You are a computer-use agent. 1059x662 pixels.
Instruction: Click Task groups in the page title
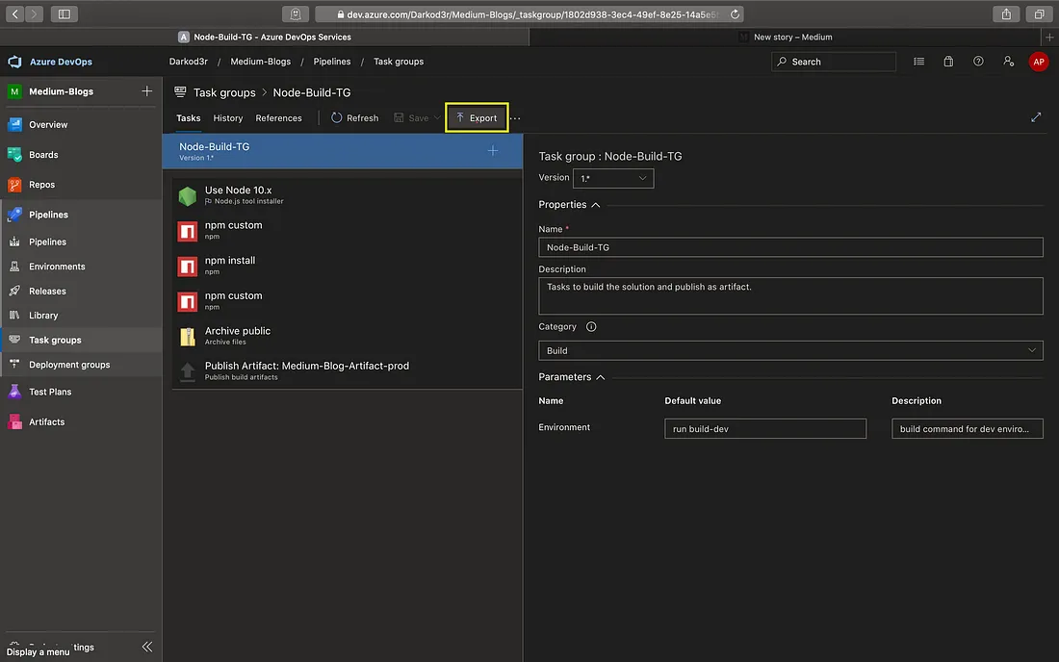point(224,92)
